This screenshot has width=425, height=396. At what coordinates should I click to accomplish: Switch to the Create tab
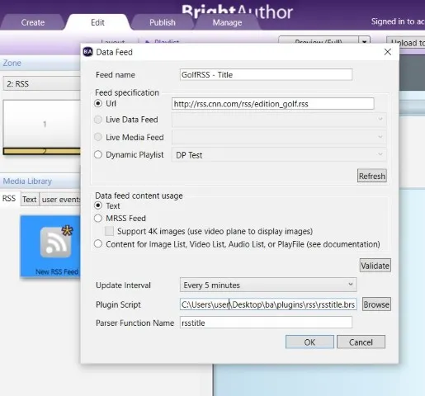(x=33, y=22)
